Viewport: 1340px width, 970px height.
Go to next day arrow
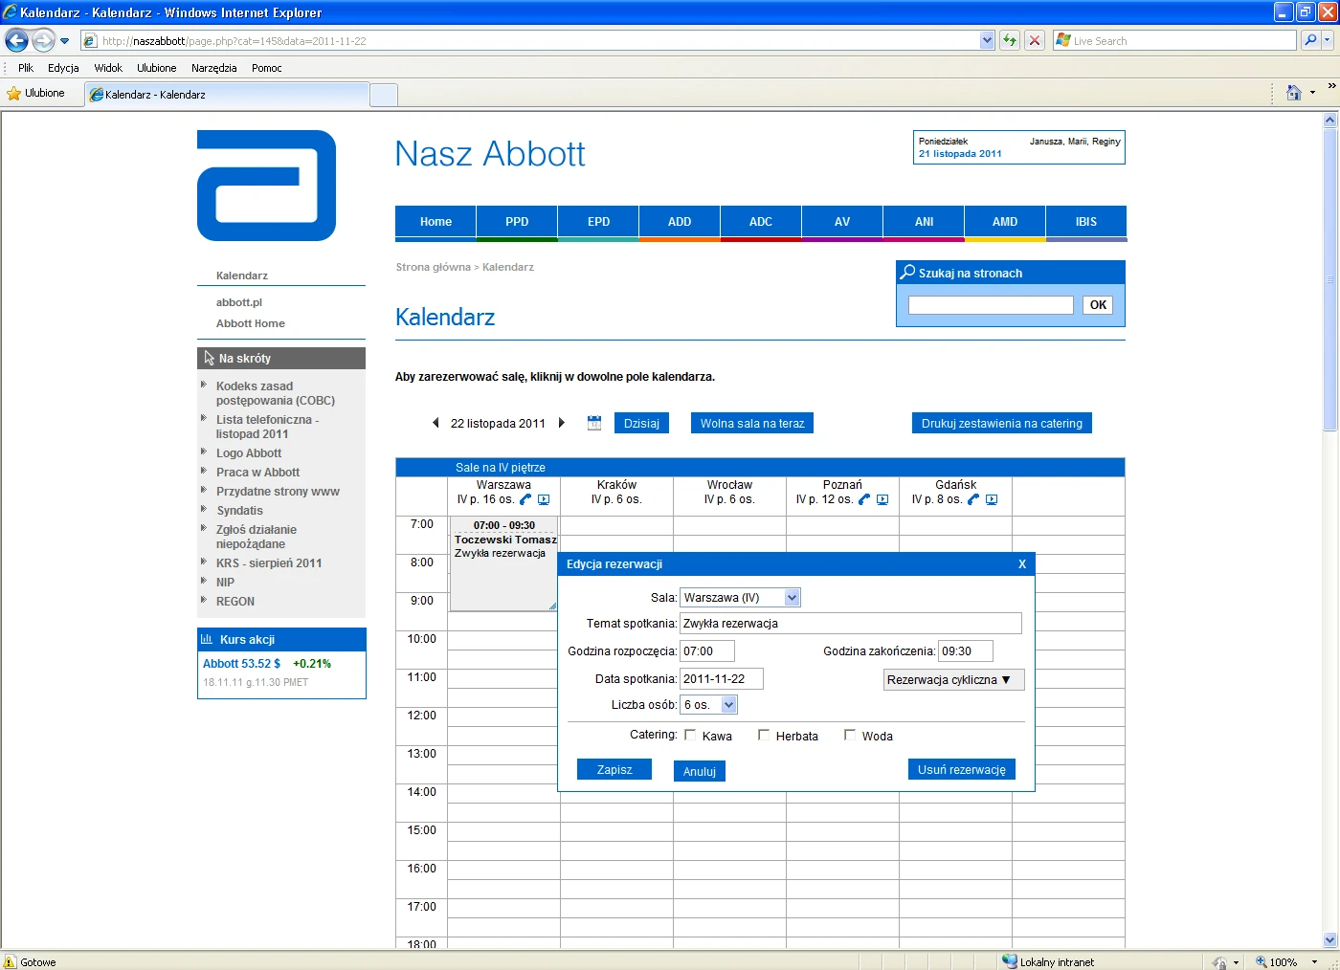(562, 423)
